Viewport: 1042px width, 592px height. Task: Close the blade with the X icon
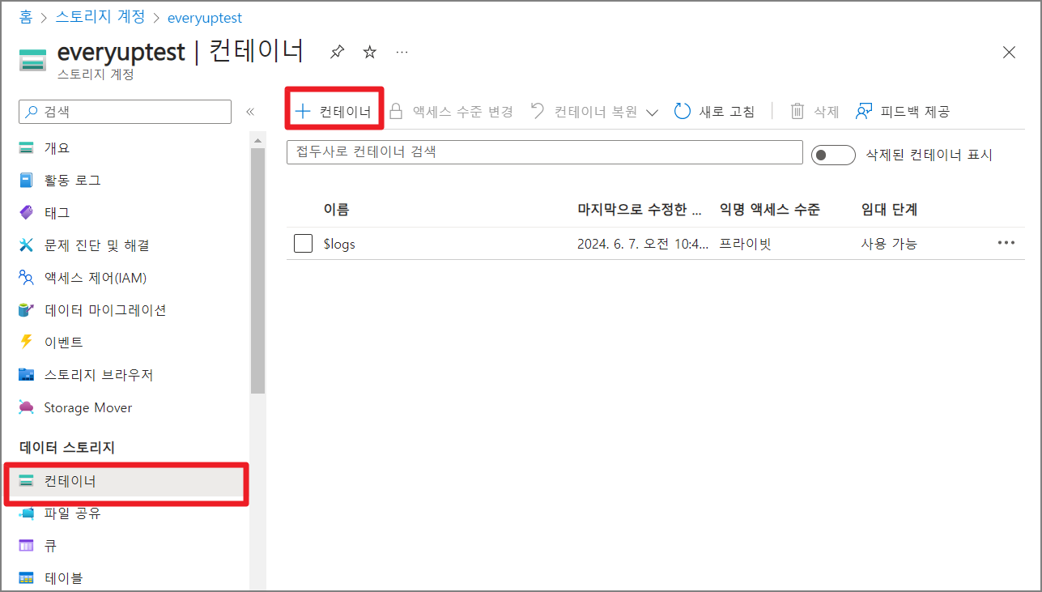pos(1009,52)
